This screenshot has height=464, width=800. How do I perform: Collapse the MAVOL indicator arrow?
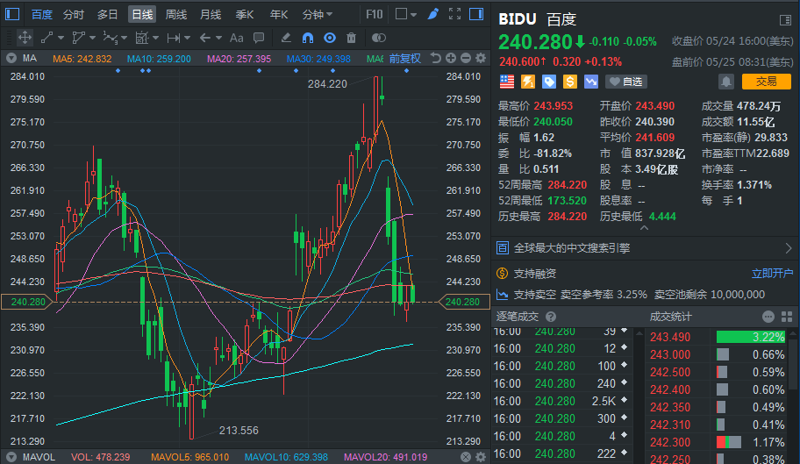[x=11, y=457]
